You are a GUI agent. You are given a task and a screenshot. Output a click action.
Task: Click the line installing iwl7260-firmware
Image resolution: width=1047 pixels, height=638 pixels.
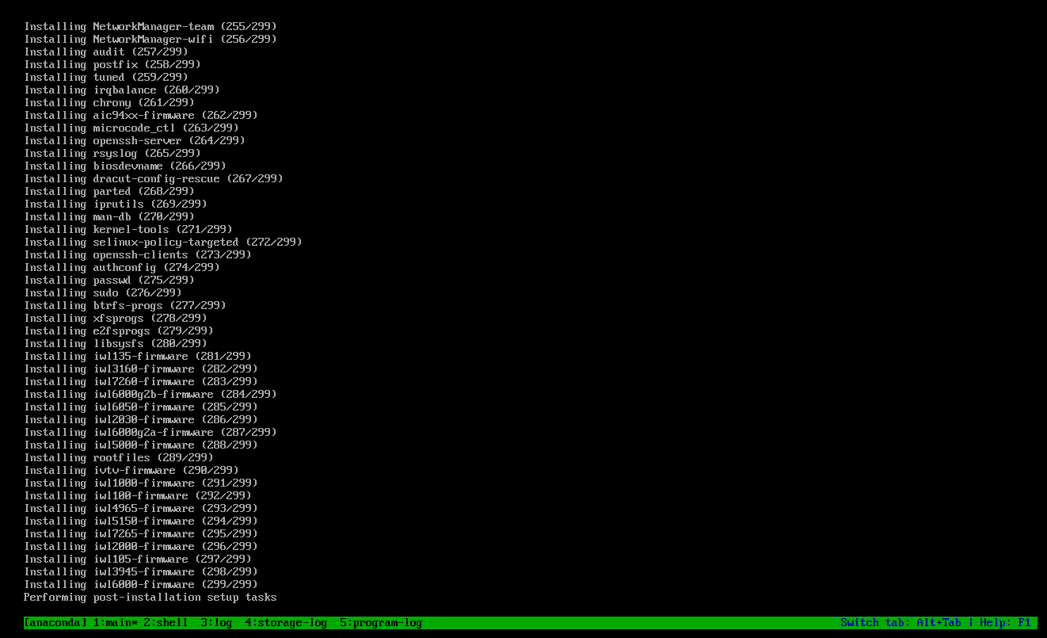141,382
